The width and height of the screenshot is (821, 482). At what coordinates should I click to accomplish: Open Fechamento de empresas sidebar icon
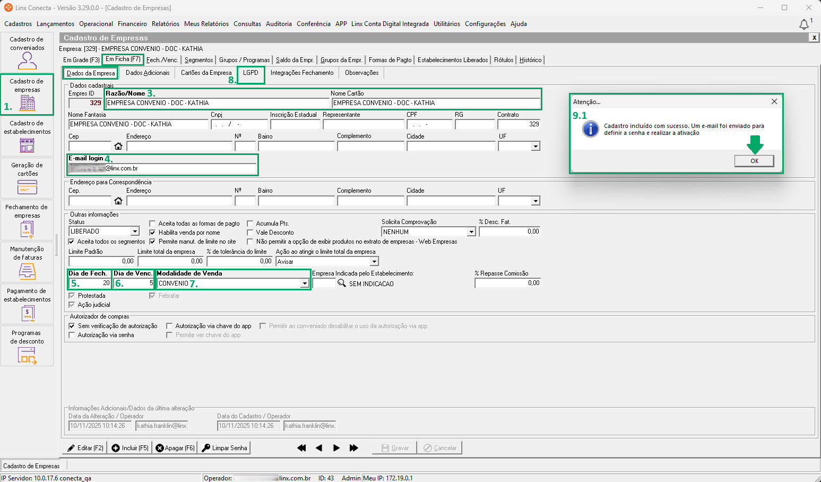27,220
